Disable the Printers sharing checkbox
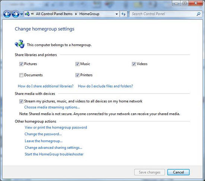The image size is (205, 181). coord(77,75)
